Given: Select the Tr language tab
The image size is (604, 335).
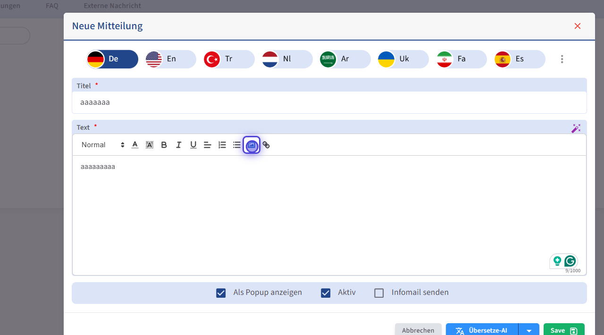Looking at the screenshot, I should (x=228, y=59).
